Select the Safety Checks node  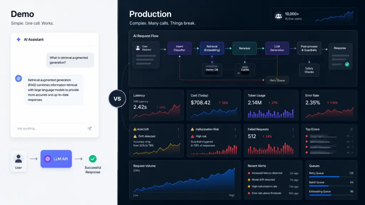(x=309, y=70)
